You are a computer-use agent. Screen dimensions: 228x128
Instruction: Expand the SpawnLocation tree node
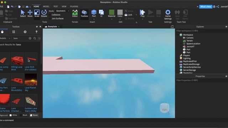click(181, 44)
